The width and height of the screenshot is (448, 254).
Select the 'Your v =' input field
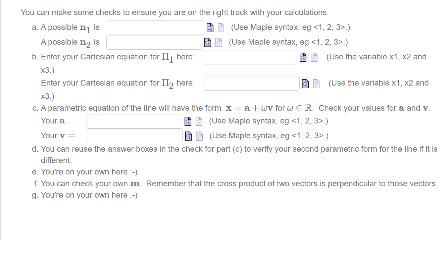pos(135,136)
